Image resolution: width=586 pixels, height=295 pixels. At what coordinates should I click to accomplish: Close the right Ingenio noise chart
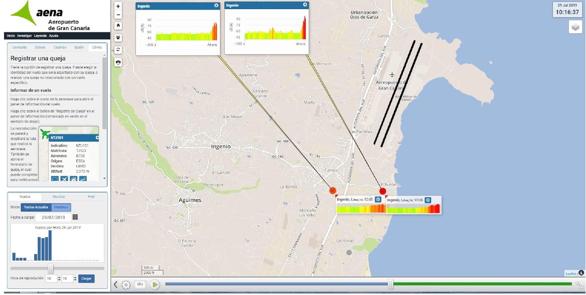click(x=305, y=5)
